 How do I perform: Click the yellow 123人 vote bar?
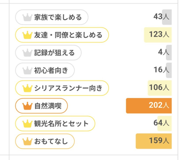click(x=158, y=35)
